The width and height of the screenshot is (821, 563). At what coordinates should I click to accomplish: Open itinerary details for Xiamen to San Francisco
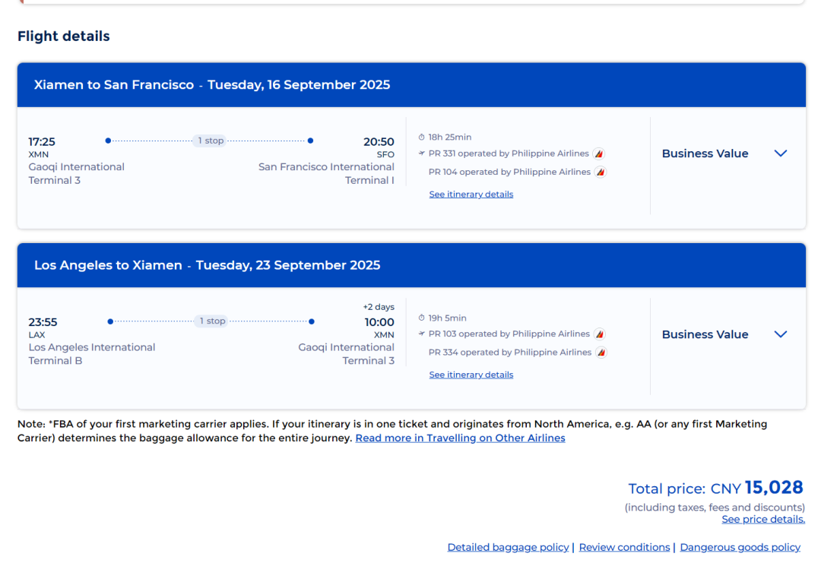coord(471,195)
